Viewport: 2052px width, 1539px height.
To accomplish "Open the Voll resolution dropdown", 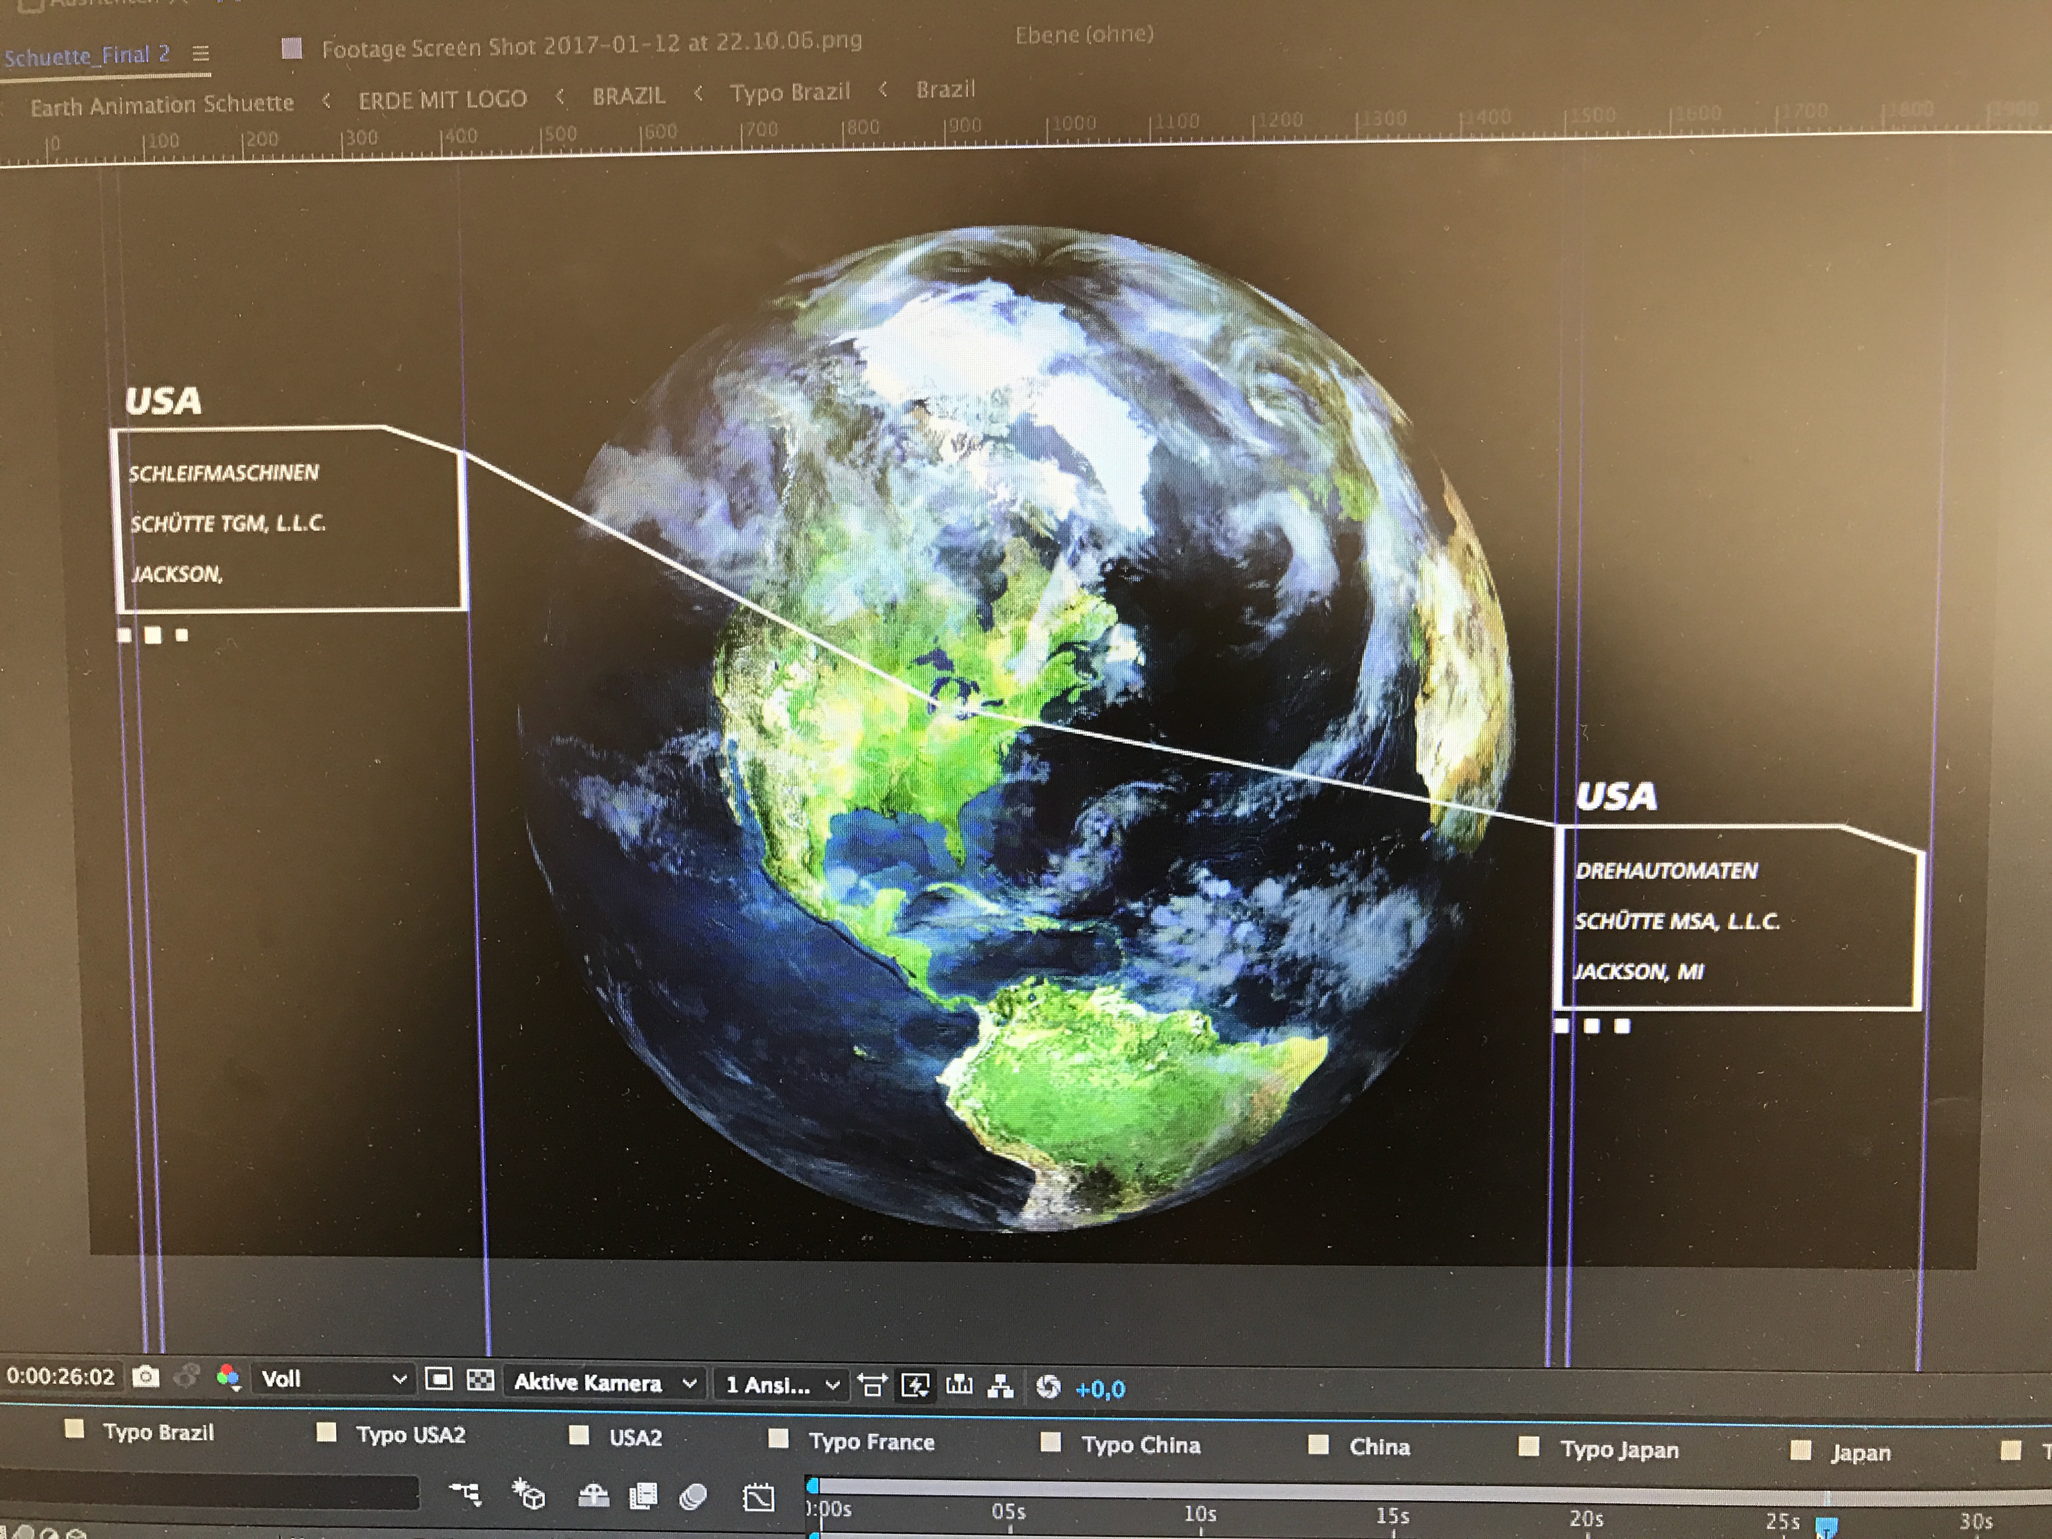I will pos(334,1379).
